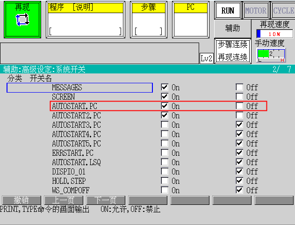The width and height of the screenshot is (295, 225).
Task: Select the AUTOSTART5.PC switch name
Action: 76,144
